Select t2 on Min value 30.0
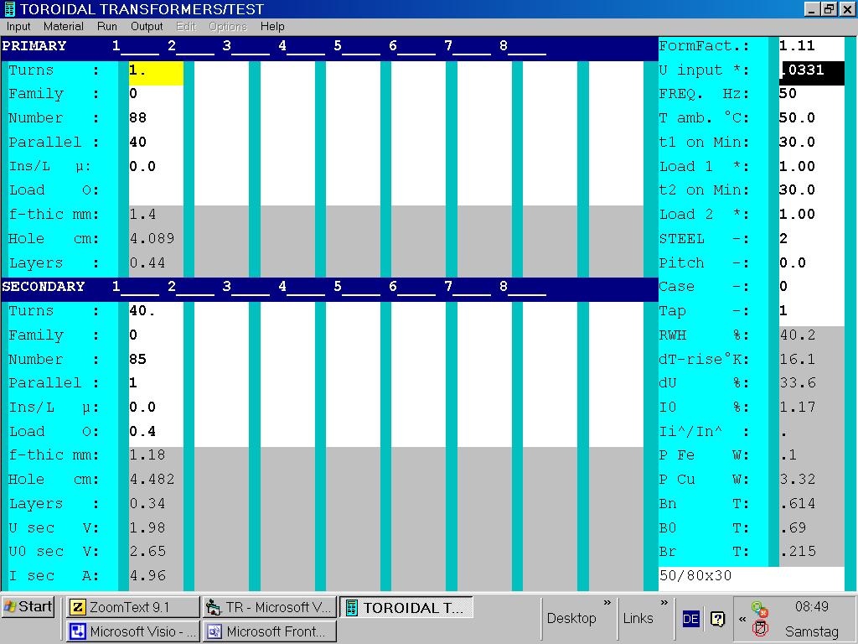 pyautogui.click(x=811, y=190)
